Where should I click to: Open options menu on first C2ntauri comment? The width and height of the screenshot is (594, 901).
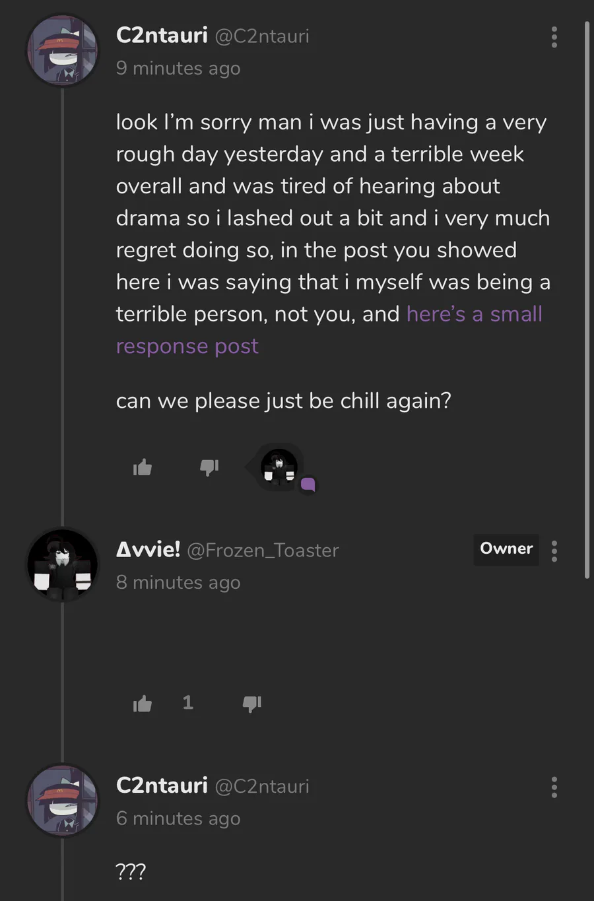coord(554,38)
